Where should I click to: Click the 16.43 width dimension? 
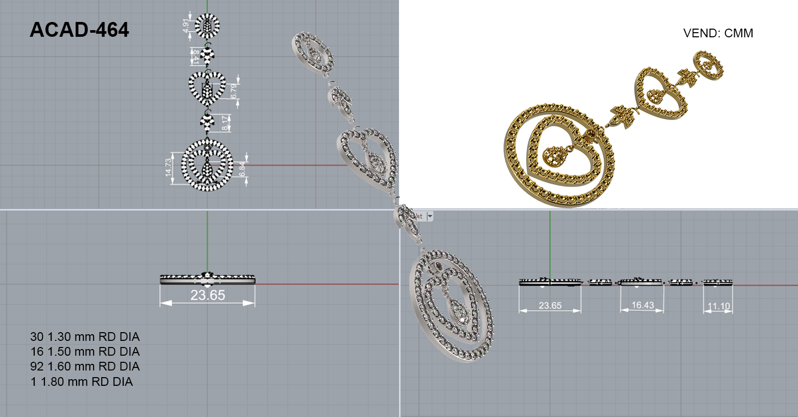pyautogui.click(x=643, y=305)
